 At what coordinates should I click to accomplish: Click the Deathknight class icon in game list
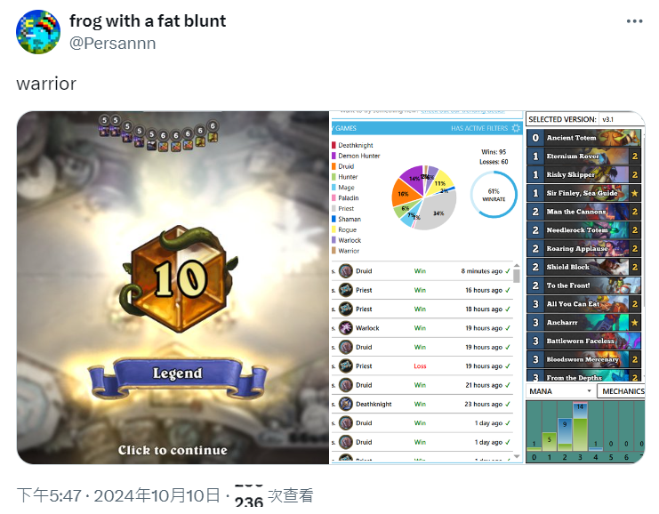[346, 404]
